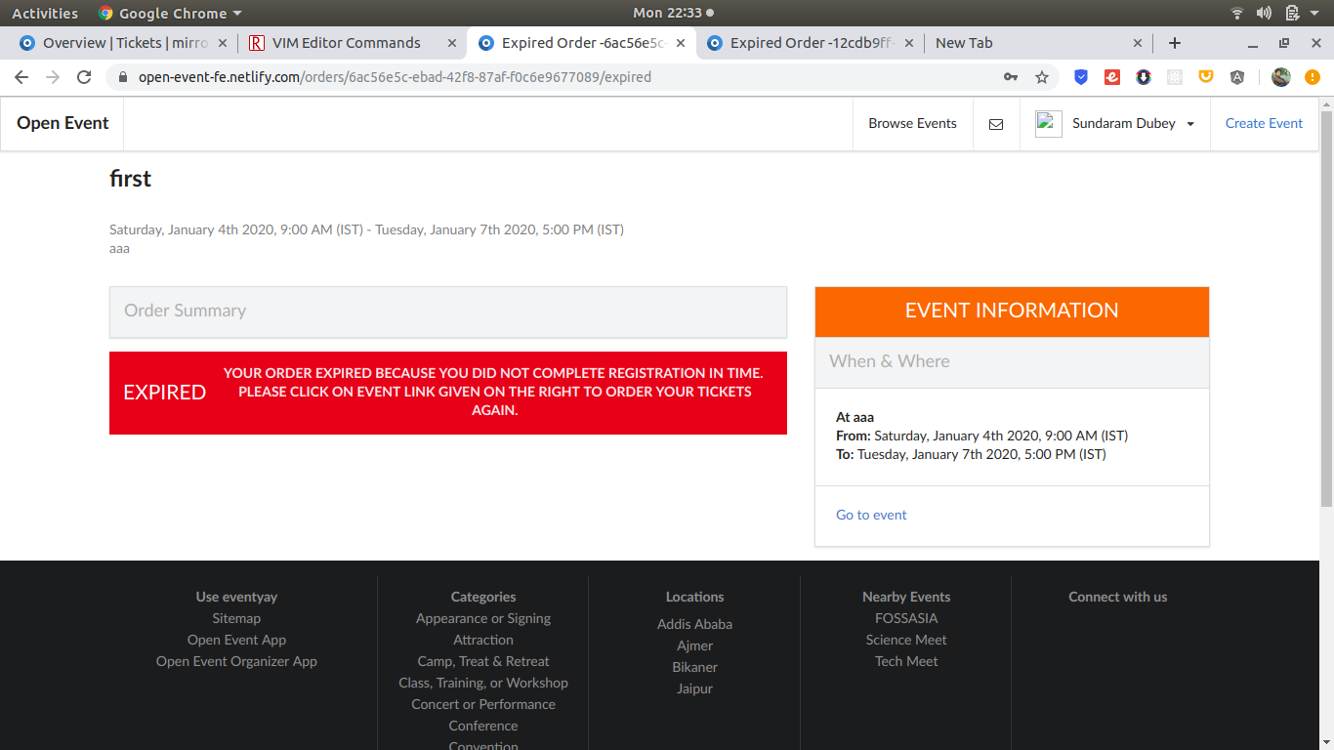Click the address bar URL
The width and height of the screenshot is (1334, 750).
coord(395,77)
